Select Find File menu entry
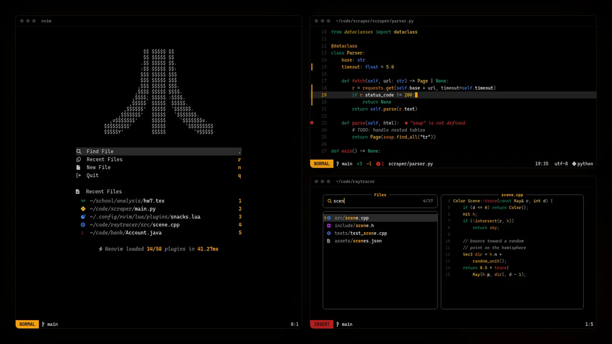Image resolution: width=612 pixels, height=344 pixels. [159, 151]
